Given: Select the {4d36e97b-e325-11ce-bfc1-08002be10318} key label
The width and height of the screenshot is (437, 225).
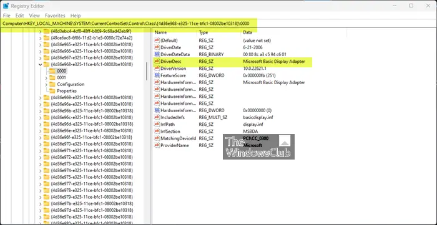Looking at the screenshot, I should pos(92,204).
